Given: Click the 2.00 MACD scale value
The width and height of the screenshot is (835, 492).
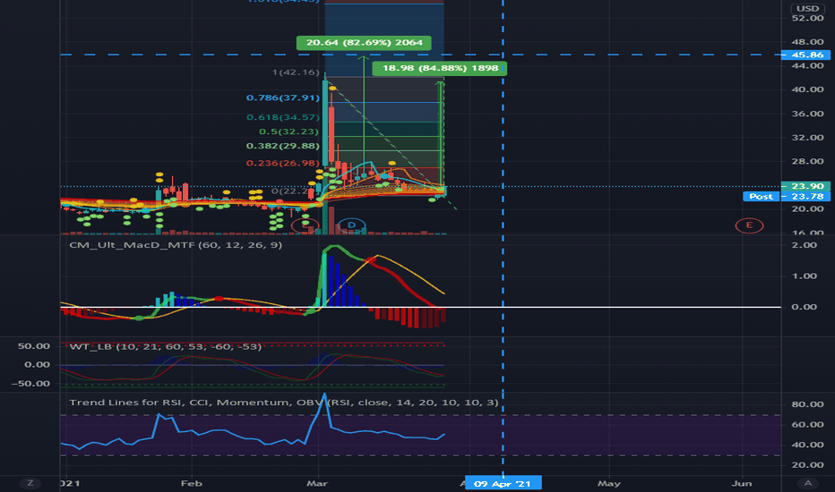Looking at the screenshot, I should coord(805,245).
